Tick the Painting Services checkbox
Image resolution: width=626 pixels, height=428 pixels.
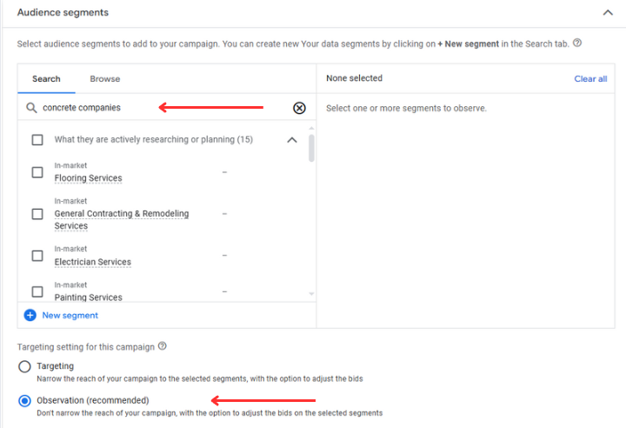(x=37, y=291)
